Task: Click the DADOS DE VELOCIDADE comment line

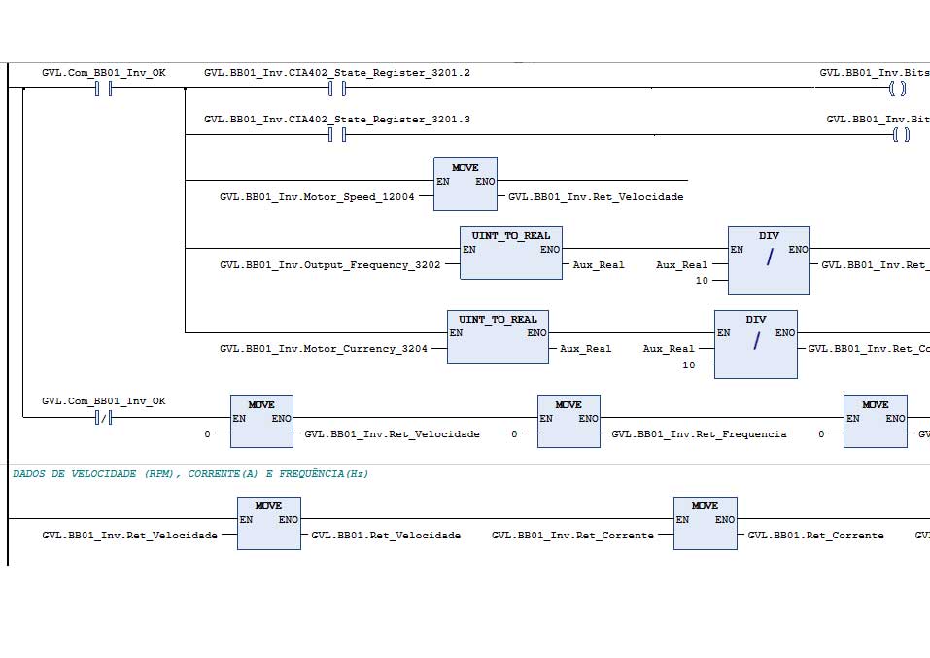Action: point(190,474)
